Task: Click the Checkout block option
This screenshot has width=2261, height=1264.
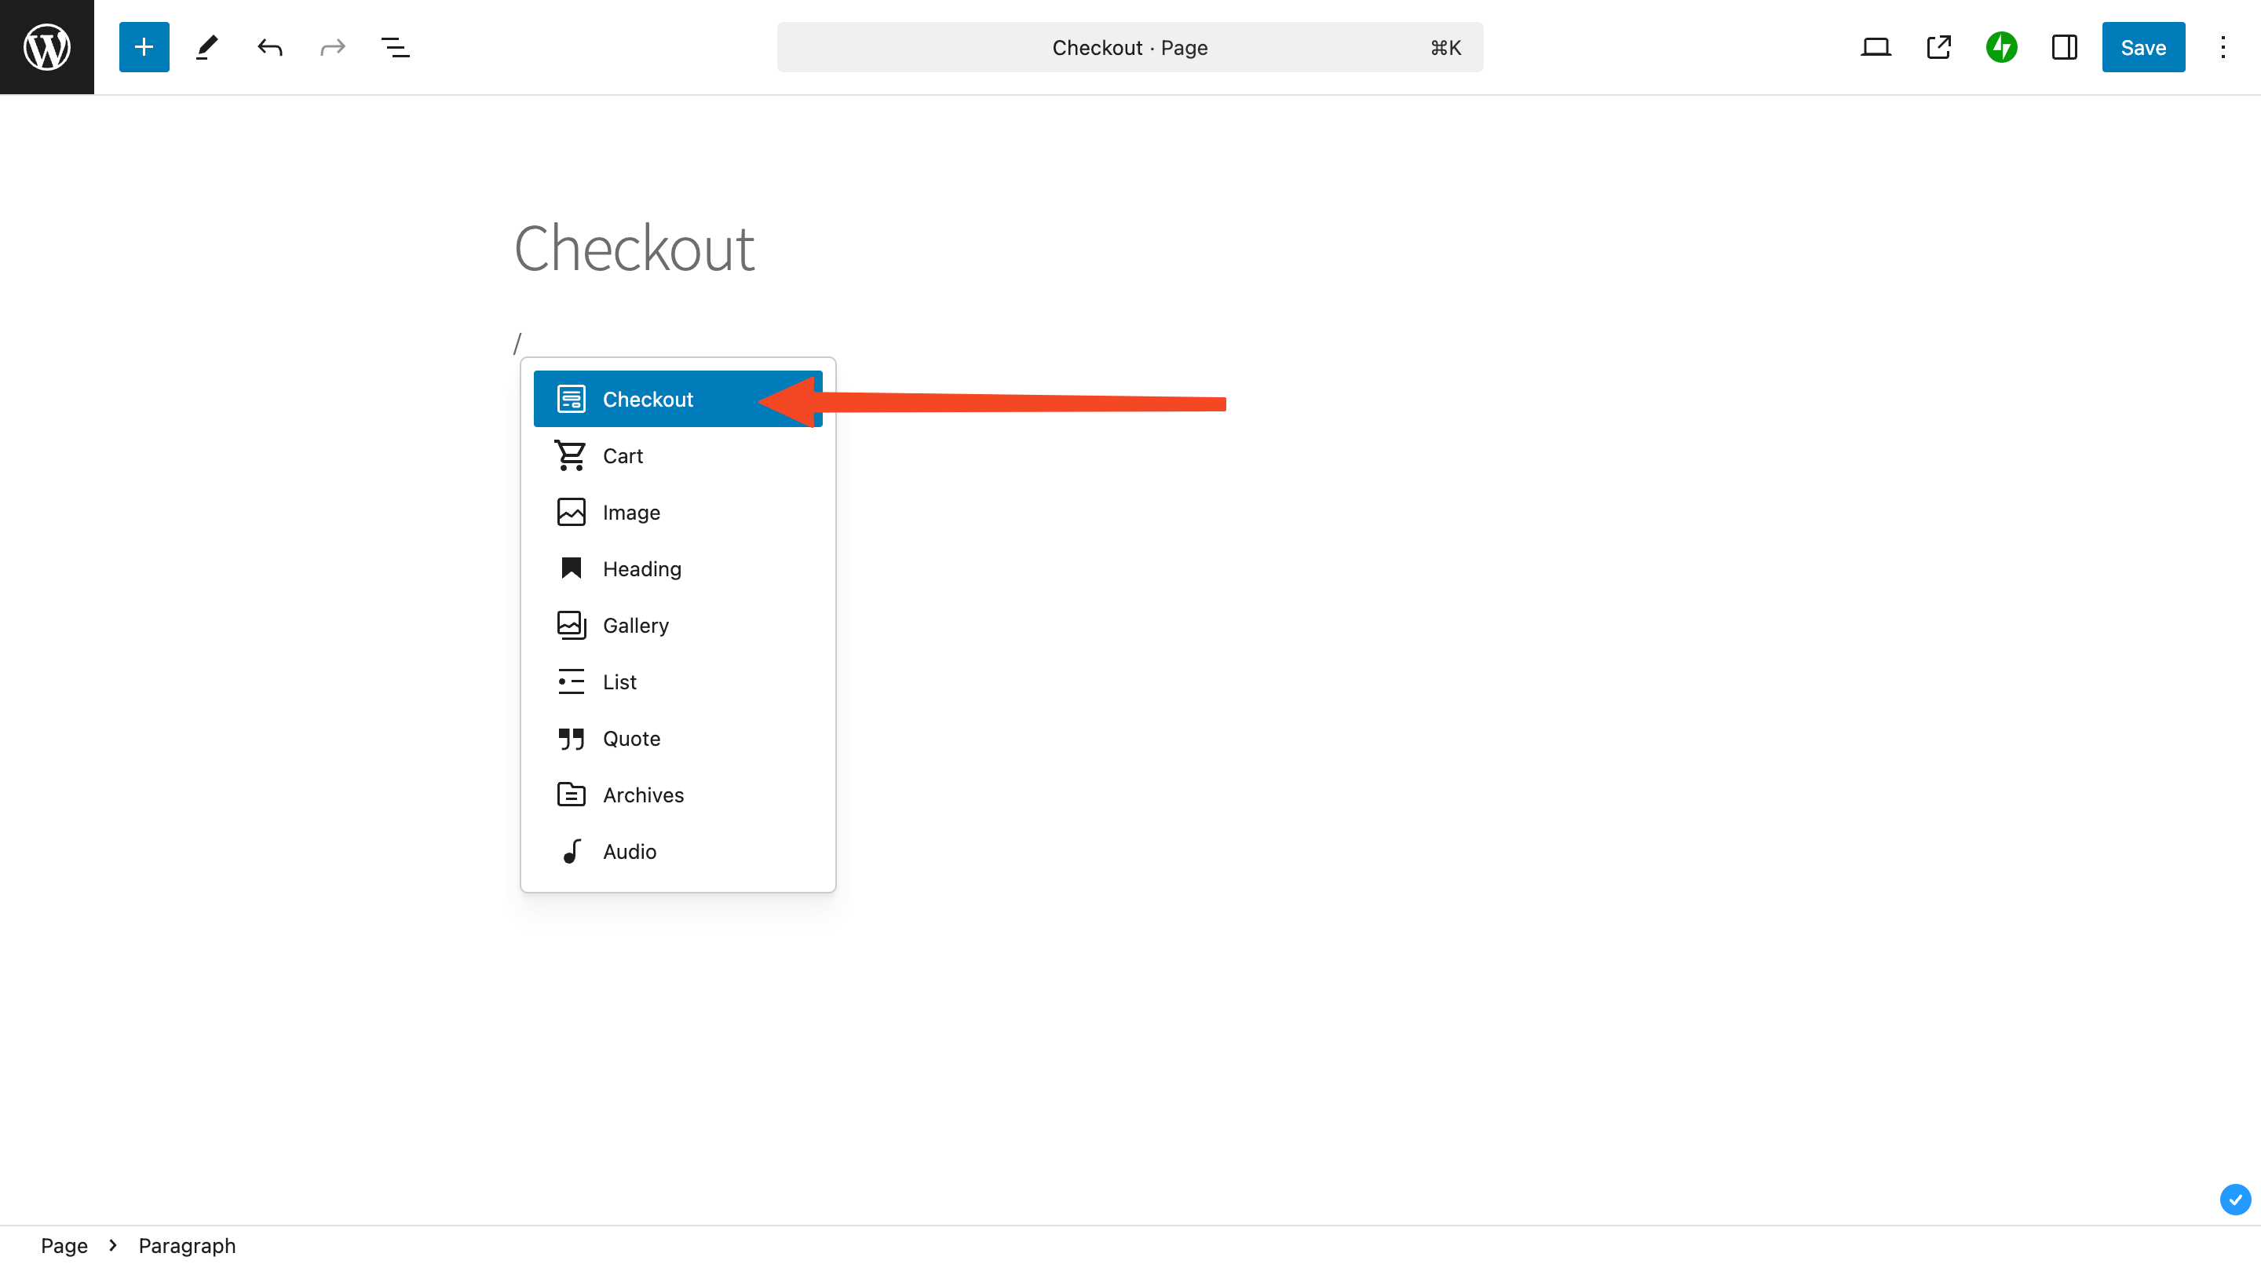Action: pyautogui.click(x=677, y=397)
